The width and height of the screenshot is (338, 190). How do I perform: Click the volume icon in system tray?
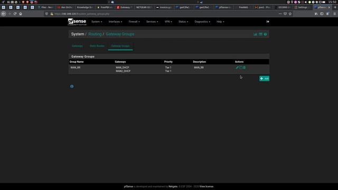tap(306, 2)
